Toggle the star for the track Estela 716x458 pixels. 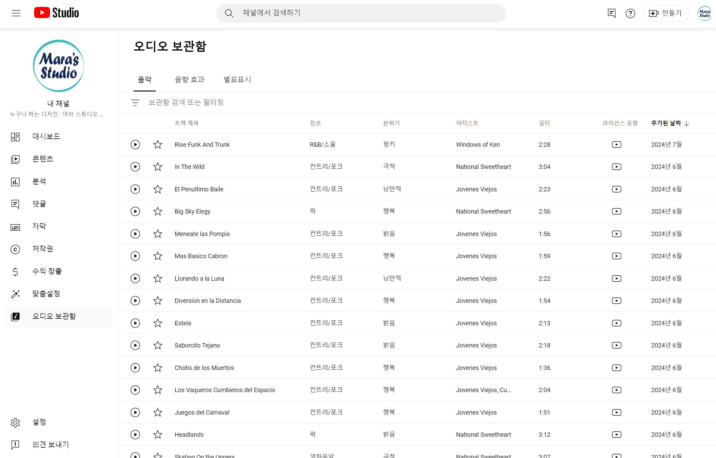[x=158, y=323]
